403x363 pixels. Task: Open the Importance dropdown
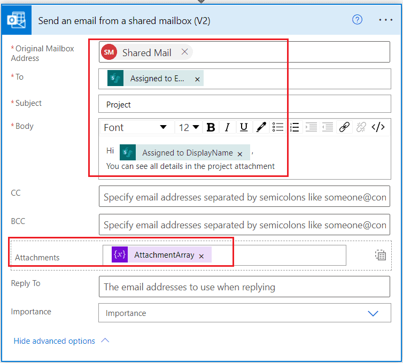pos(244,313)
